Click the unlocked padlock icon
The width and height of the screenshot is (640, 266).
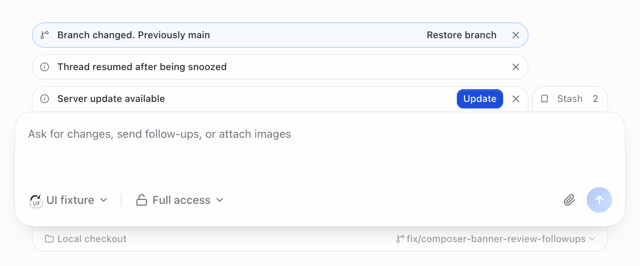tap(142, 200)
